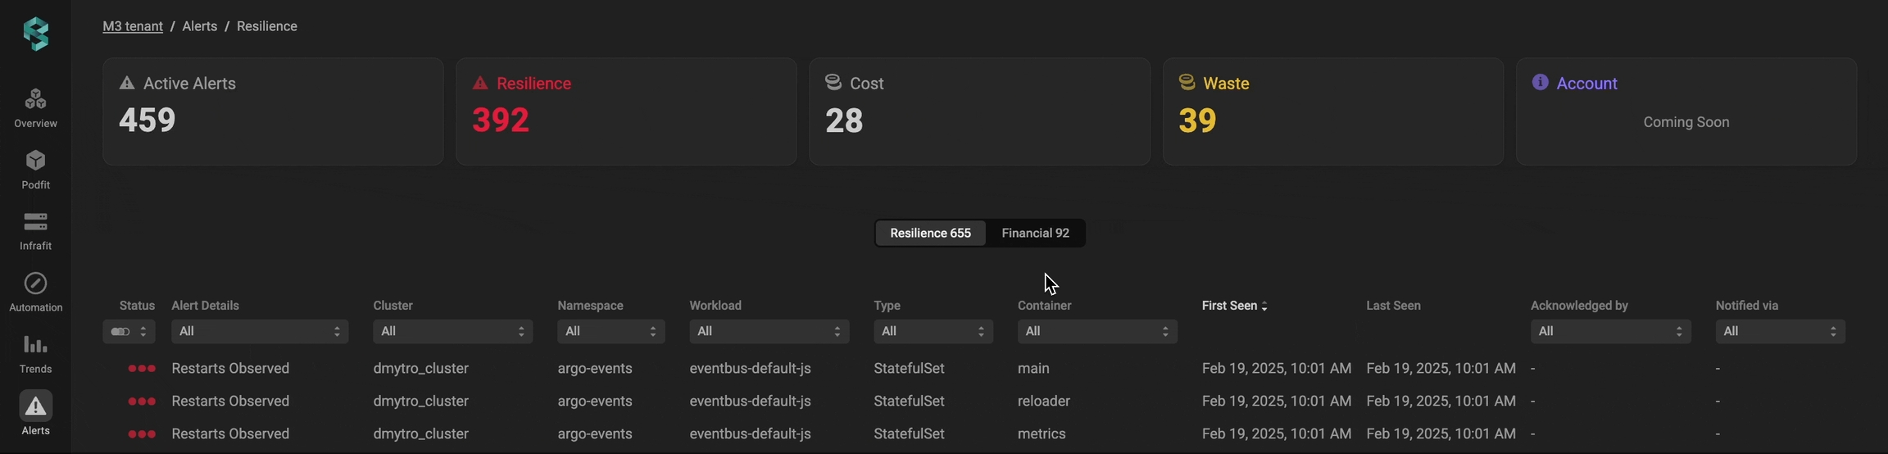Switch to the Resilience 655 segment
The height and width of the screenshot is (454, 1888).
[x=930, y=233]
